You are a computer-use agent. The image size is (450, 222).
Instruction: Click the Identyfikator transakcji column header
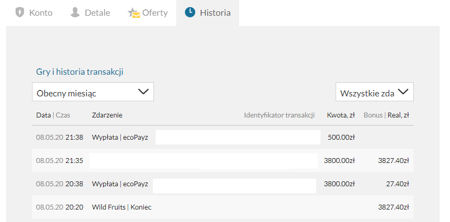tap(279, 115)
